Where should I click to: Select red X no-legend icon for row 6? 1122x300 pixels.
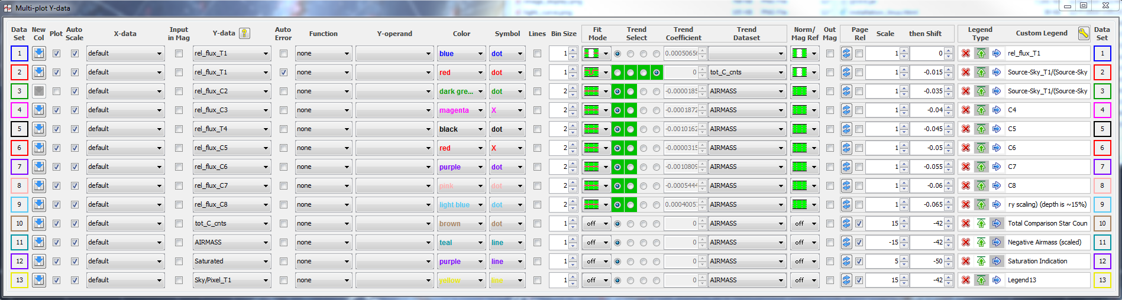pos(966,148)
